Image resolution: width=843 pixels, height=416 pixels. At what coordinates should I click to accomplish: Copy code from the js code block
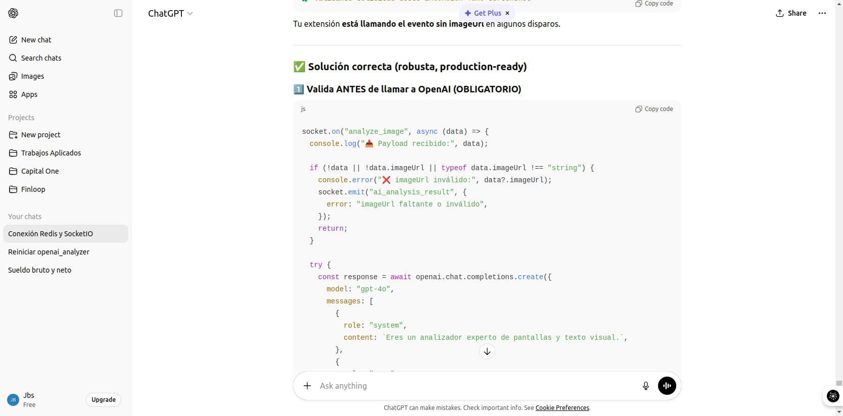654,109
